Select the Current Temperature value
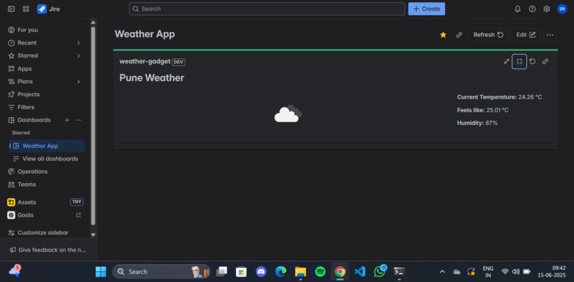 (x=530, y=97)
